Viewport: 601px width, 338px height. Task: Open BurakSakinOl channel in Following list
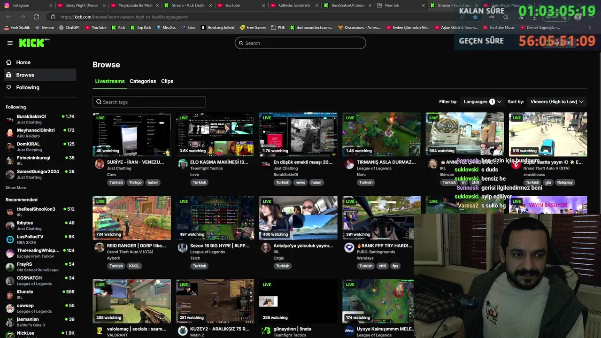(x=40, y=119)
